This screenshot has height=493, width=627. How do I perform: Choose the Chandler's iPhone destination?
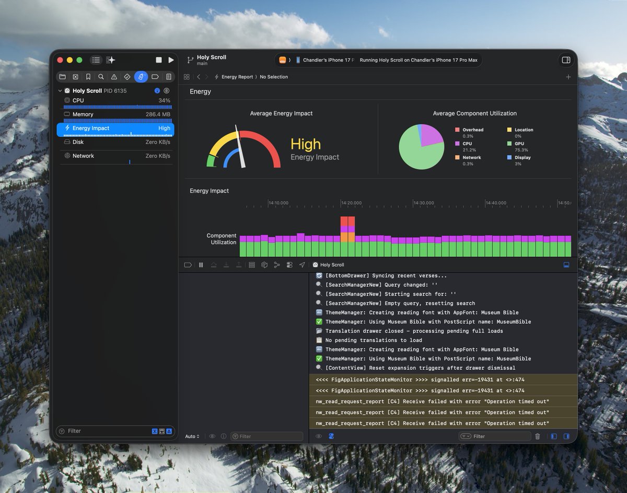325,60
